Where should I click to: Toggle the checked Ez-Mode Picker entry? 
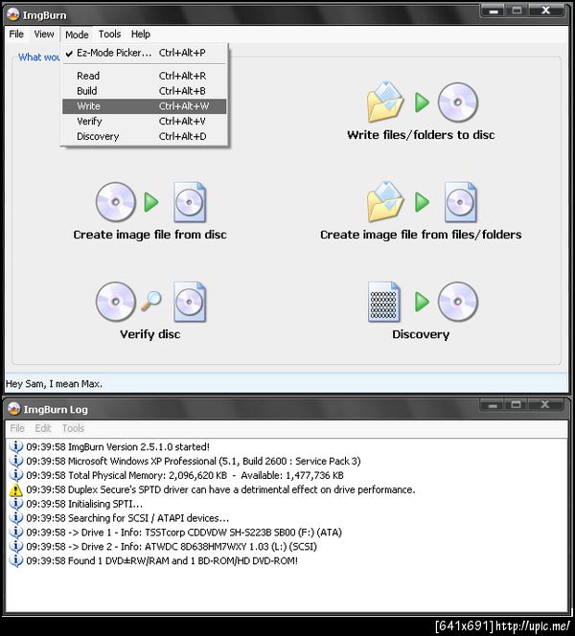click(x=144, y=53)
